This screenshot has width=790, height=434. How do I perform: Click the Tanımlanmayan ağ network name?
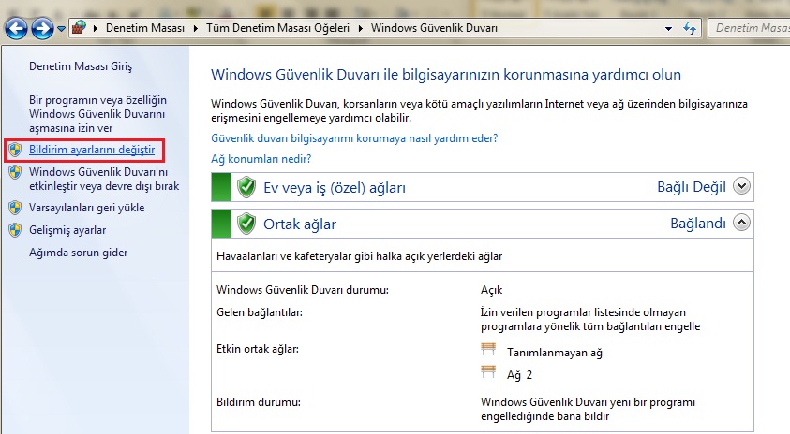click(554, 353)
